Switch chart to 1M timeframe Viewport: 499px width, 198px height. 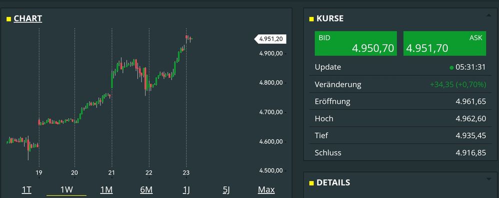click(106, 190)
